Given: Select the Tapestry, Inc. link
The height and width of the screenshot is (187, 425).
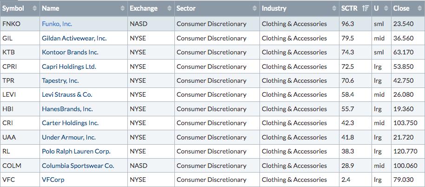Looking at the screenshot, I should (x=60, y=80).
